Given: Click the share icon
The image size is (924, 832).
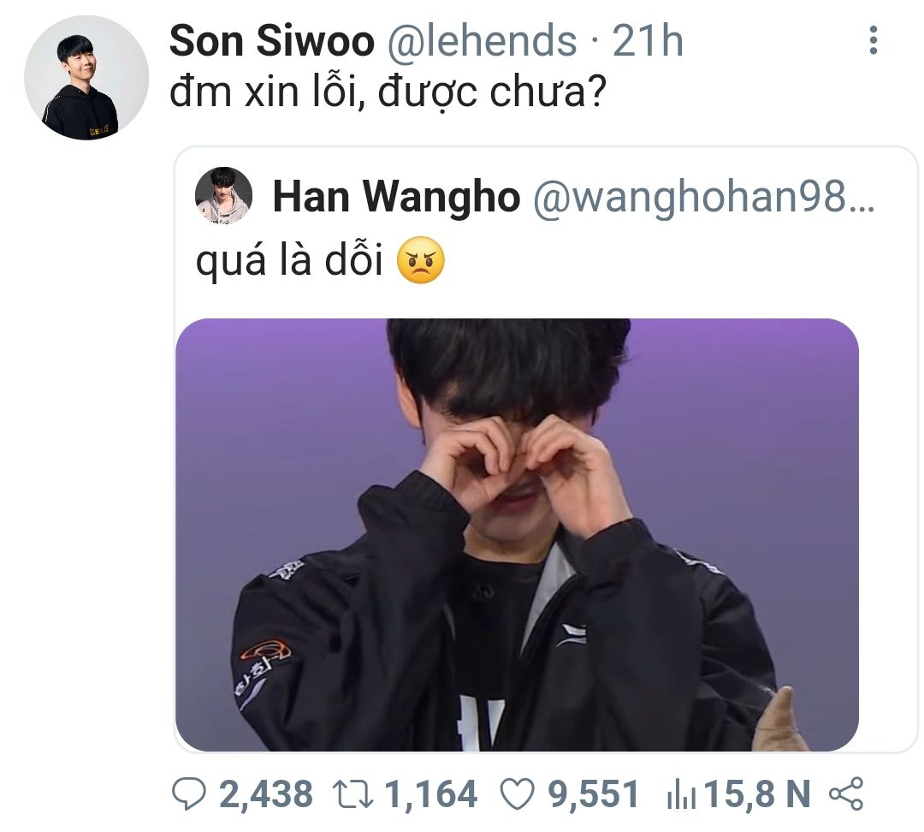Looking at the screenshot, I should (846, 793).
